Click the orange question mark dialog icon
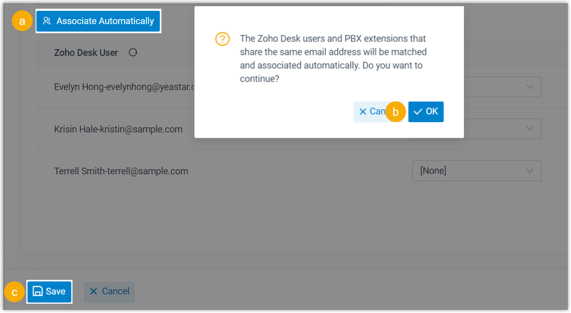 point(222,39)
